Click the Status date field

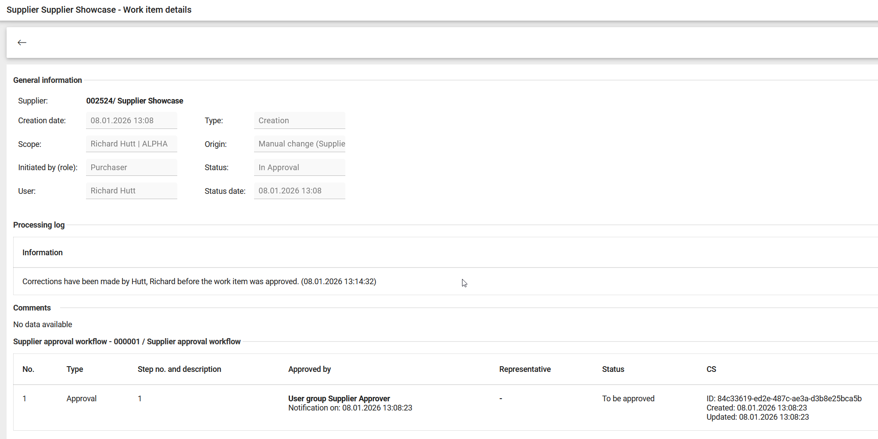pyautogui.click(x=299, y=191)
